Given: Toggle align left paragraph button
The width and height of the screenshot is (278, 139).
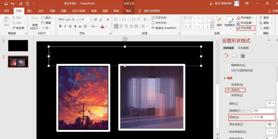Looking at the screenshot, I should (x=116, y=26).
